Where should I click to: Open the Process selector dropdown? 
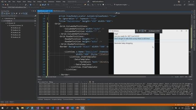18,7
